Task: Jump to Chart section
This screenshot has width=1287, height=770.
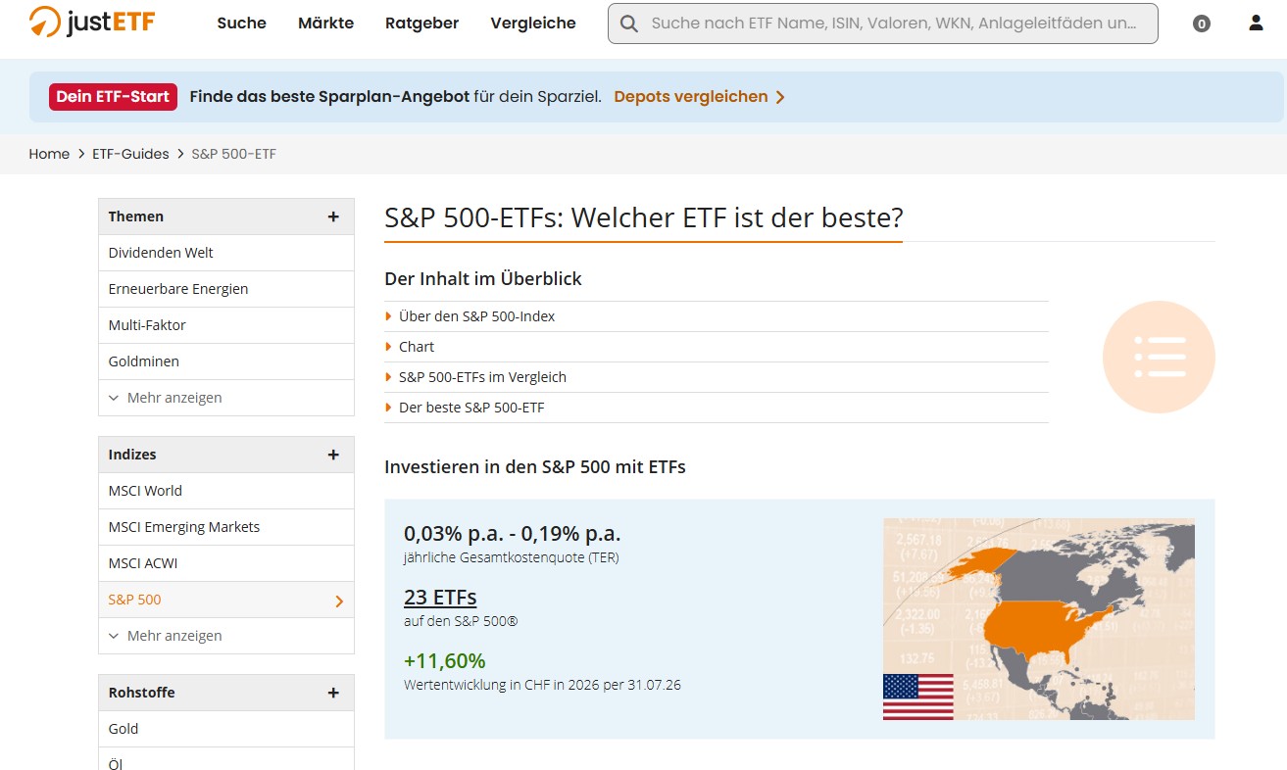Action: [x=417, y=347]
